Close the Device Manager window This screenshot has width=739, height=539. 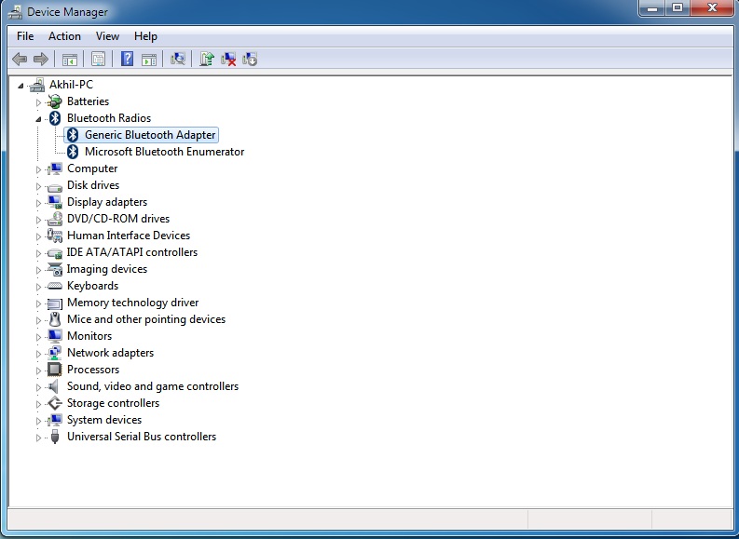[712, 8]
